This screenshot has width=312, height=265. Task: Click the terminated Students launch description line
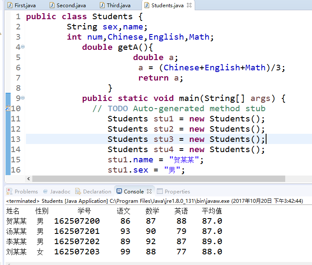(x=154, y=201)
